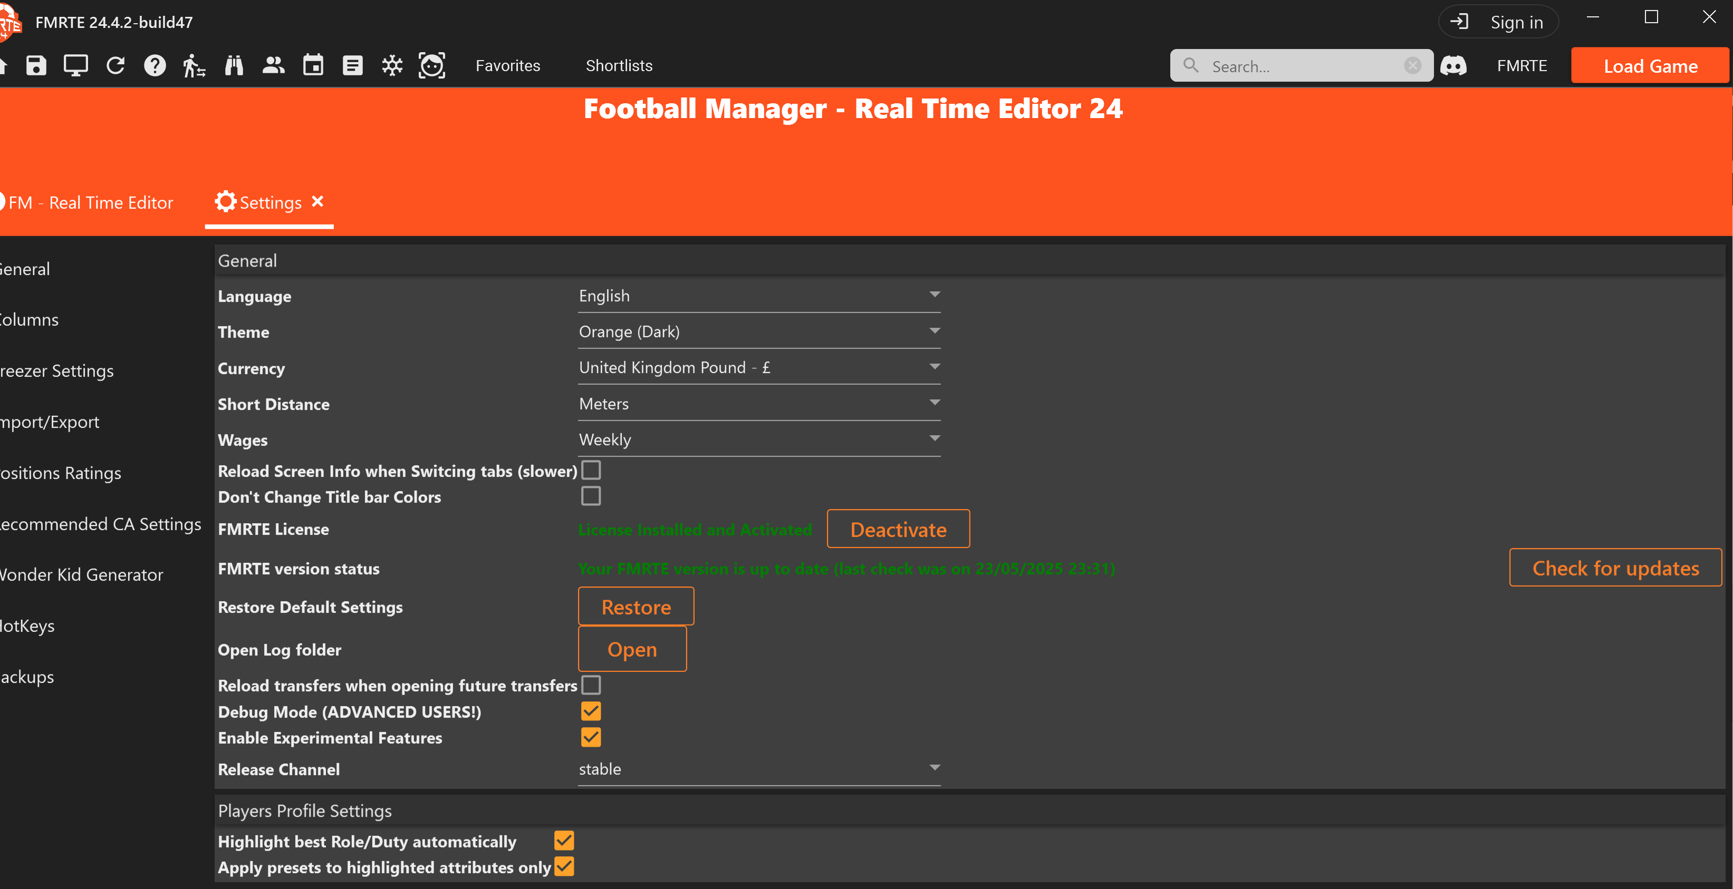Enable Don't Change Title bar Colors
This screenshot has height=889, width=1733.
(x=591, y=496)
